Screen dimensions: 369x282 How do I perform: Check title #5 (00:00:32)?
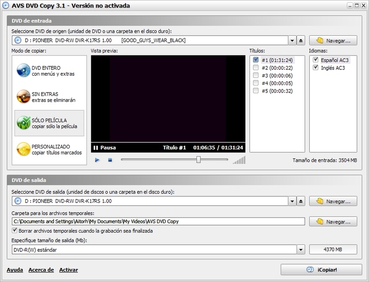(256, 91)
